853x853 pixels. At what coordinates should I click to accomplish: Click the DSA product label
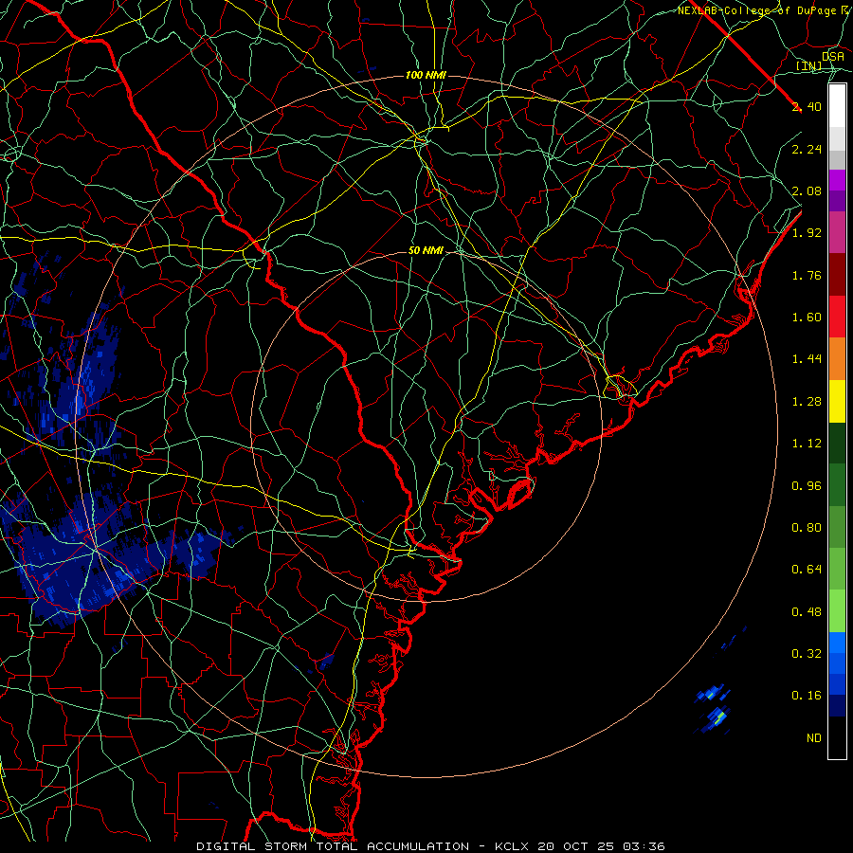point(833,57)
